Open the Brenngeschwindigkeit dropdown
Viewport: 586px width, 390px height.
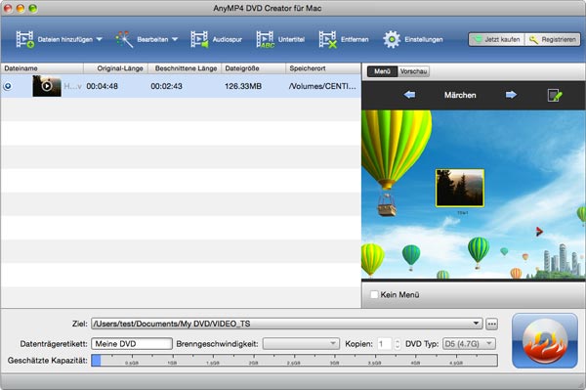301,344
